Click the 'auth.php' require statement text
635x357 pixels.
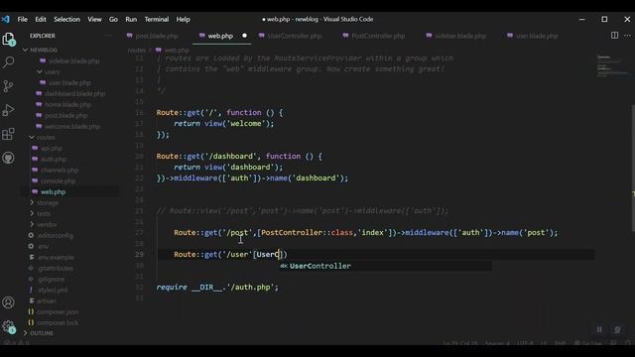pos(252,287)
